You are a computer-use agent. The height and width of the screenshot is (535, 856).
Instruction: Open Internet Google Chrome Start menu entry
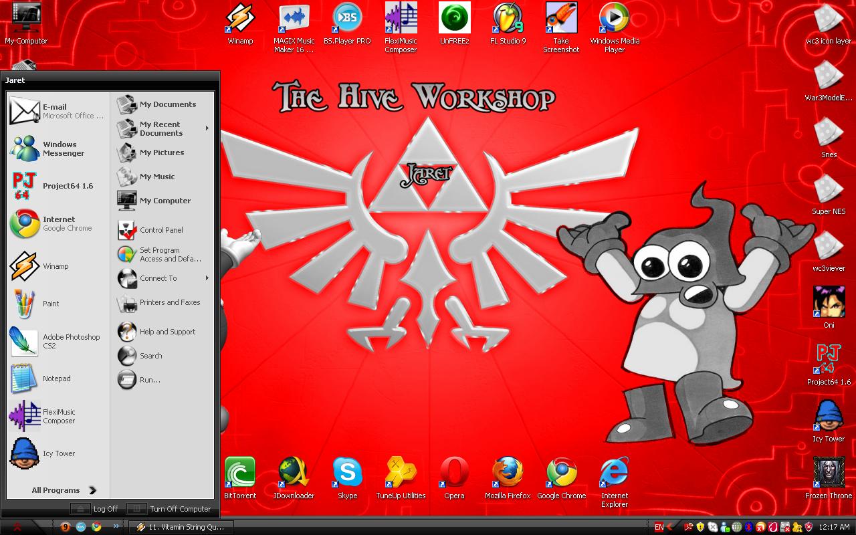(58, 223)
